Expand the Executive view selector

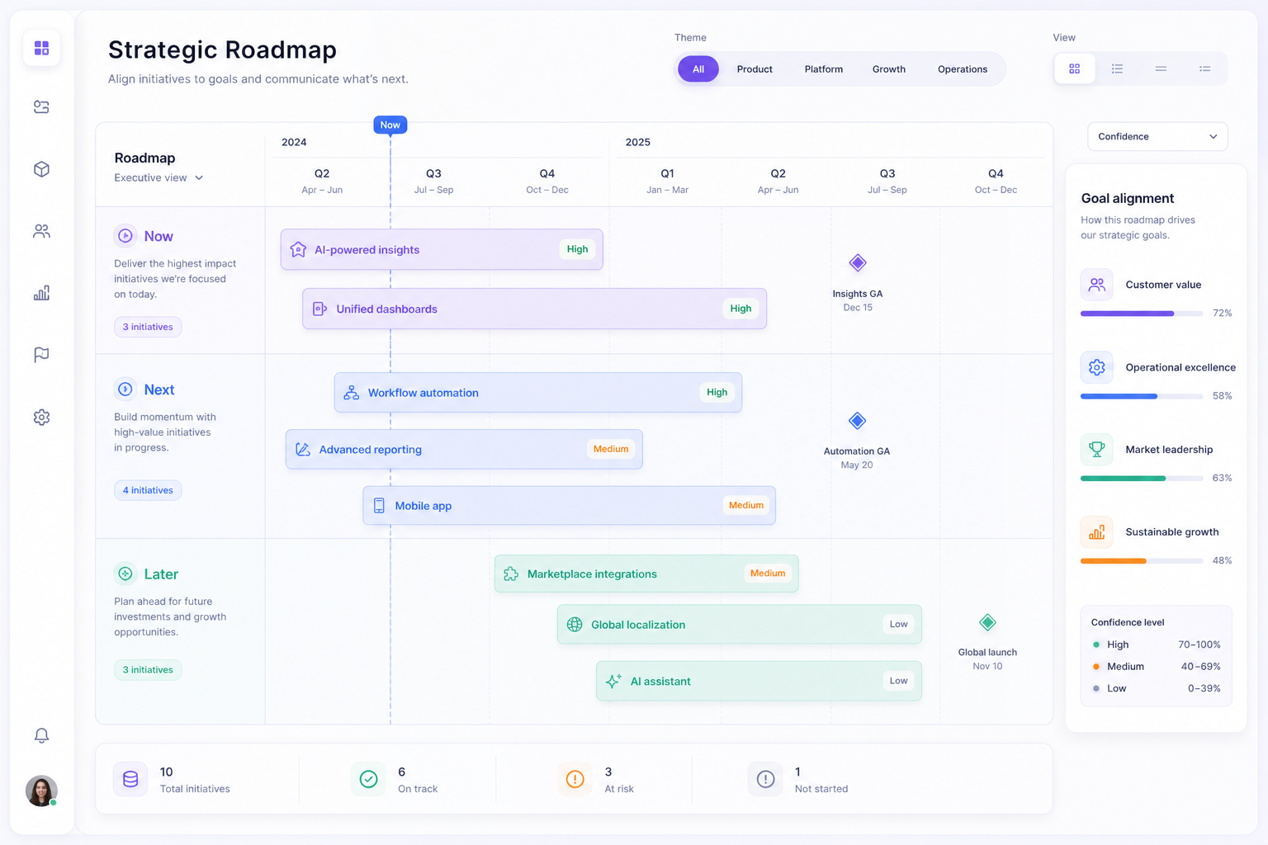[158, 177]
